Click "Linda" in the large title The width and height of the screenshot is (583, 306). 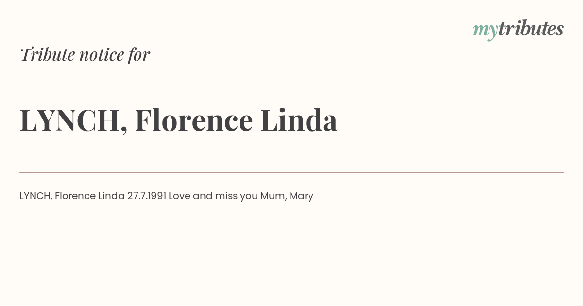(x=299, y=120)
